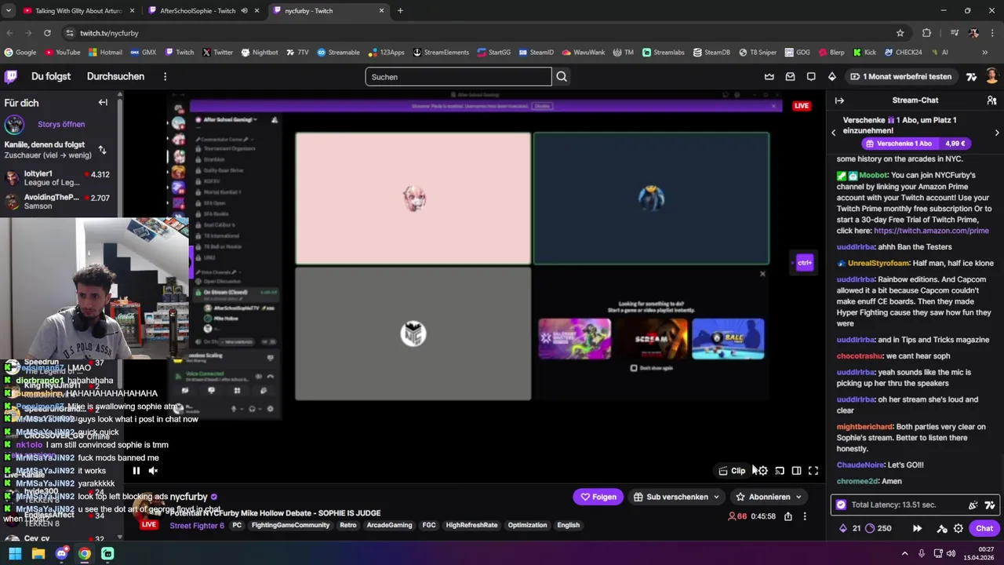
Task: Send message with Chat button
Action: 984,528
